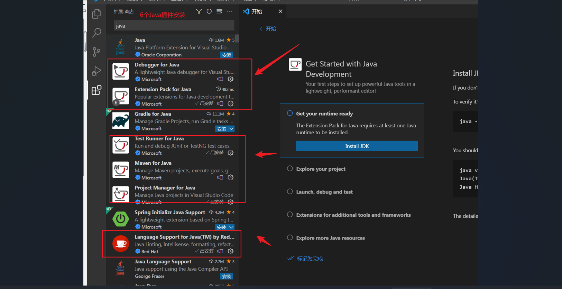Refresh the extensions list
This screenshot has width=562, height=289.
point(209,11)
